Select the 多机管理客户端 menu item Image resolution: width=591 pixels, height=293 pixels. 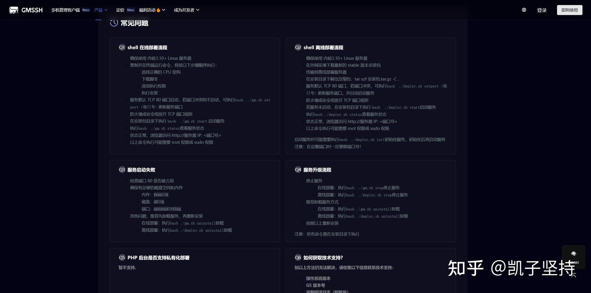(66, 10)
